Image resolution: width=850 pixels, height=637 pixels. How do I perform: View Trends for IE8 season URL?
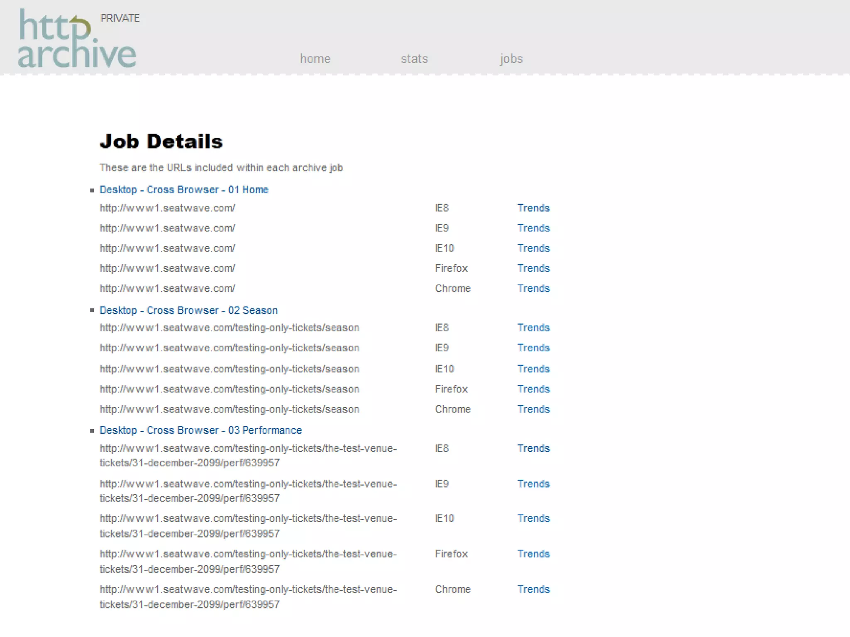(x=533, y=328)
